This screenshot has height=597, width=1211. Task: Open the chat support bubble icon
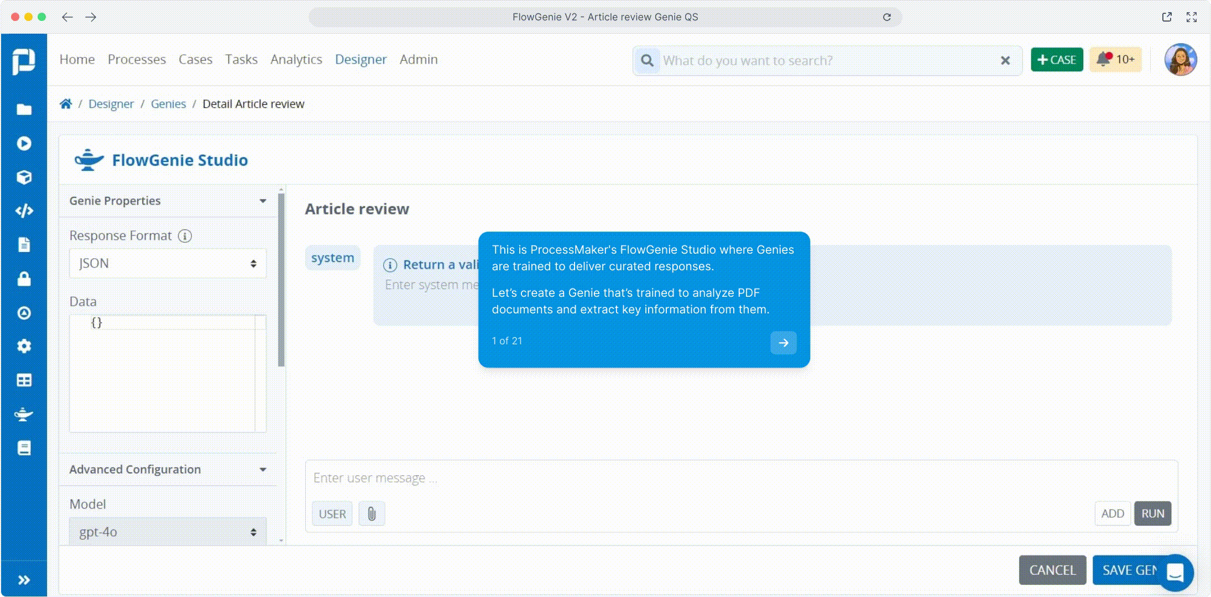click(1175, 573)
